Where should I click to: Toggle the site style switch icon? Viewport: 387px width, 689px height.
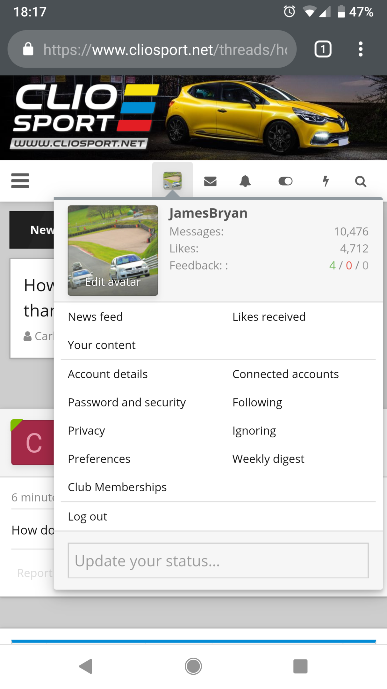click(x=285, y=181)
